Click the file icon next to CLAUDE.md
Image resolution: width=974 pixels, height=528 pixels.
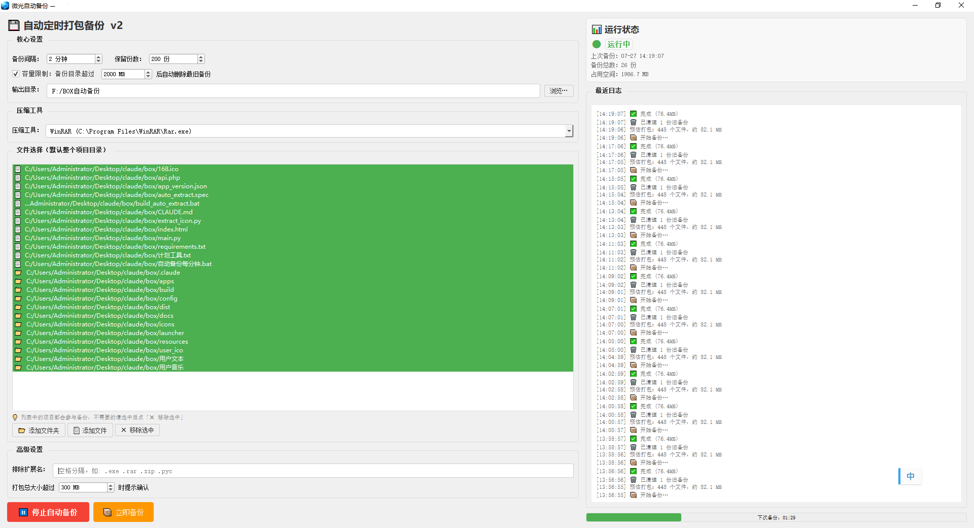point(18,212)
